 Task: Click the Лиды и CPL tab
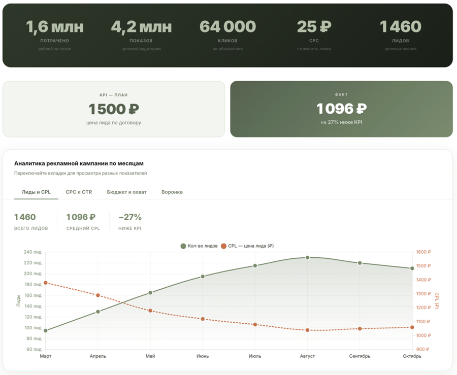[36, 192]
